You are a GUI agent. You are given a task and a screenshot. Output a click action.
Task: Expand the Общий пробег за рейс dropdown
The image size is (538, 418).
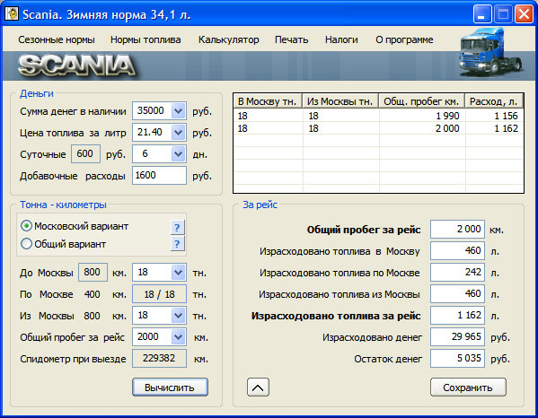[179, 336]
